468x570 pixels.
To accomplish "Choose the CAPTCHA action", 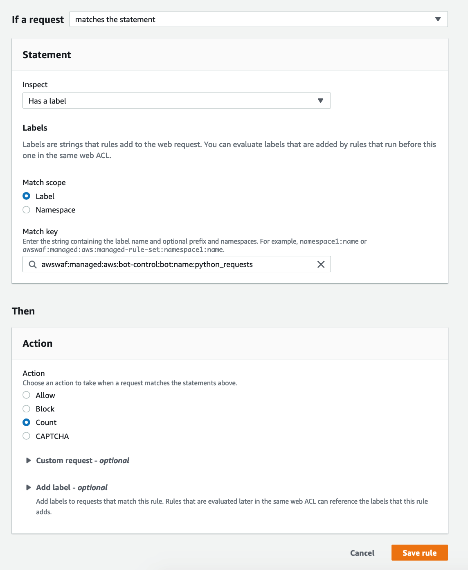I will tap(27, 436).
